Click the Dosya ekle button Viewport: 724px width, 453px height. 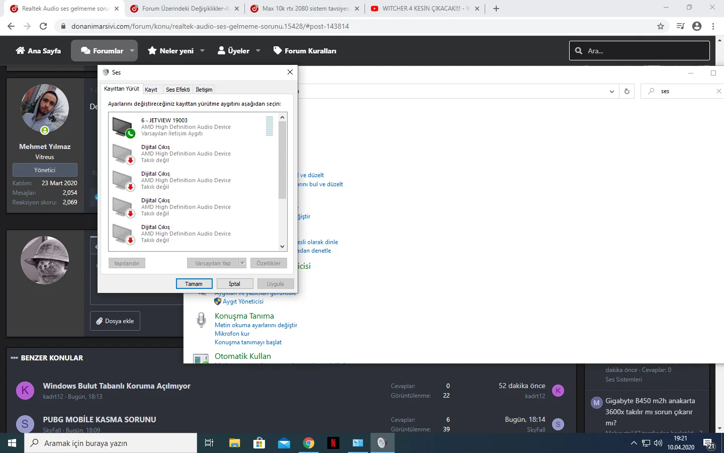tap(115, 321)
